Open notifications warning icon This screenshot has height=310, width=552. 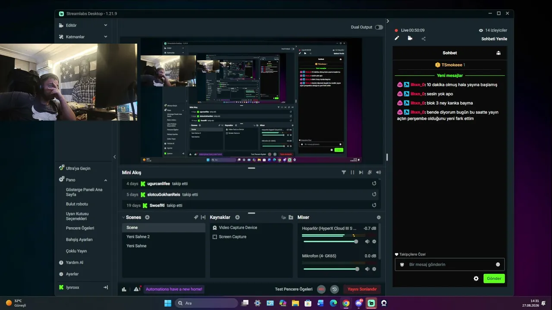point(137,289)
